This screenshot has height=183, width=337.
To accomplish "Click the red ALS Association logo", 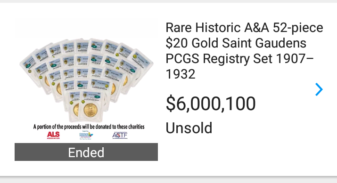I will point(53,135).
